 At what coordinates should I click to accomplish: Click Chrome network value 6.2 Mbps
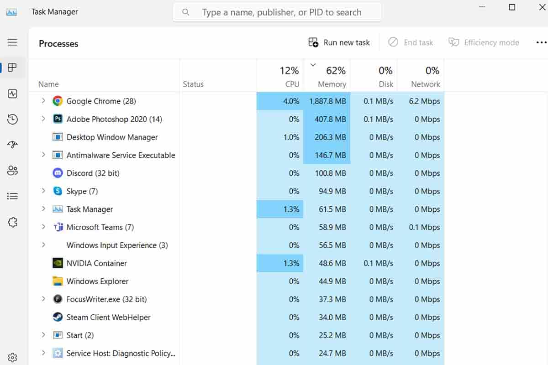425,101
